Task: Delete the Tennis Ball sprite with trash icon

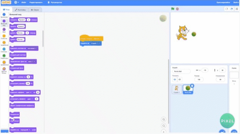Action: [192, 86]
